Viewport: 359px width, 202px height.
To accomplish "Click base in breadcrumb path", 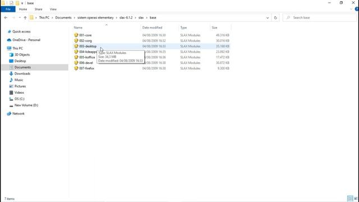I will (153, 17).
